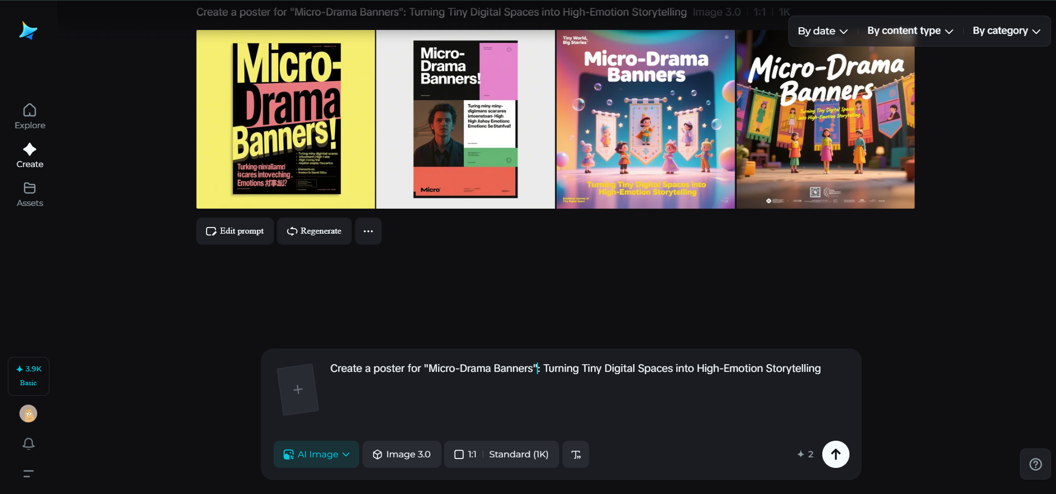
Task: Open the 1:1 Standard (1K) ratio settings
Action: point(501,454)
